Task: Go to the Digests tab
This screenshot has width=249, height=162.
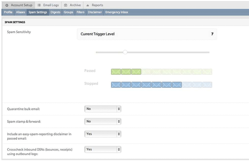Action: [55, 12]
